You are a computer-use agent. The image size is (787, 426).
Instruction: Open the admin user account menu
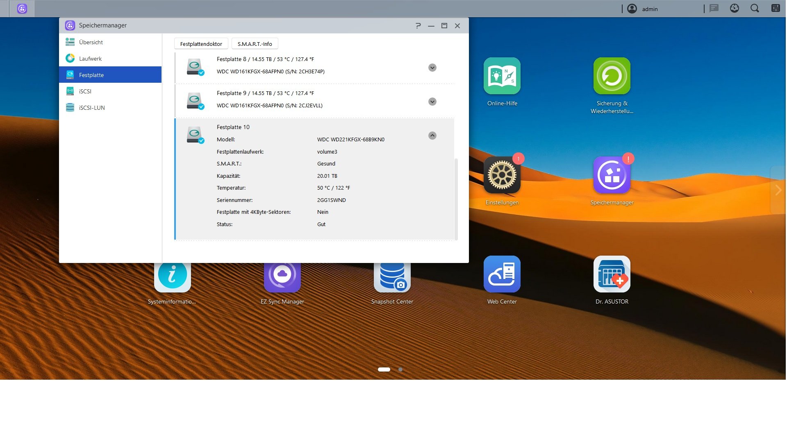[x=643, y=9]
